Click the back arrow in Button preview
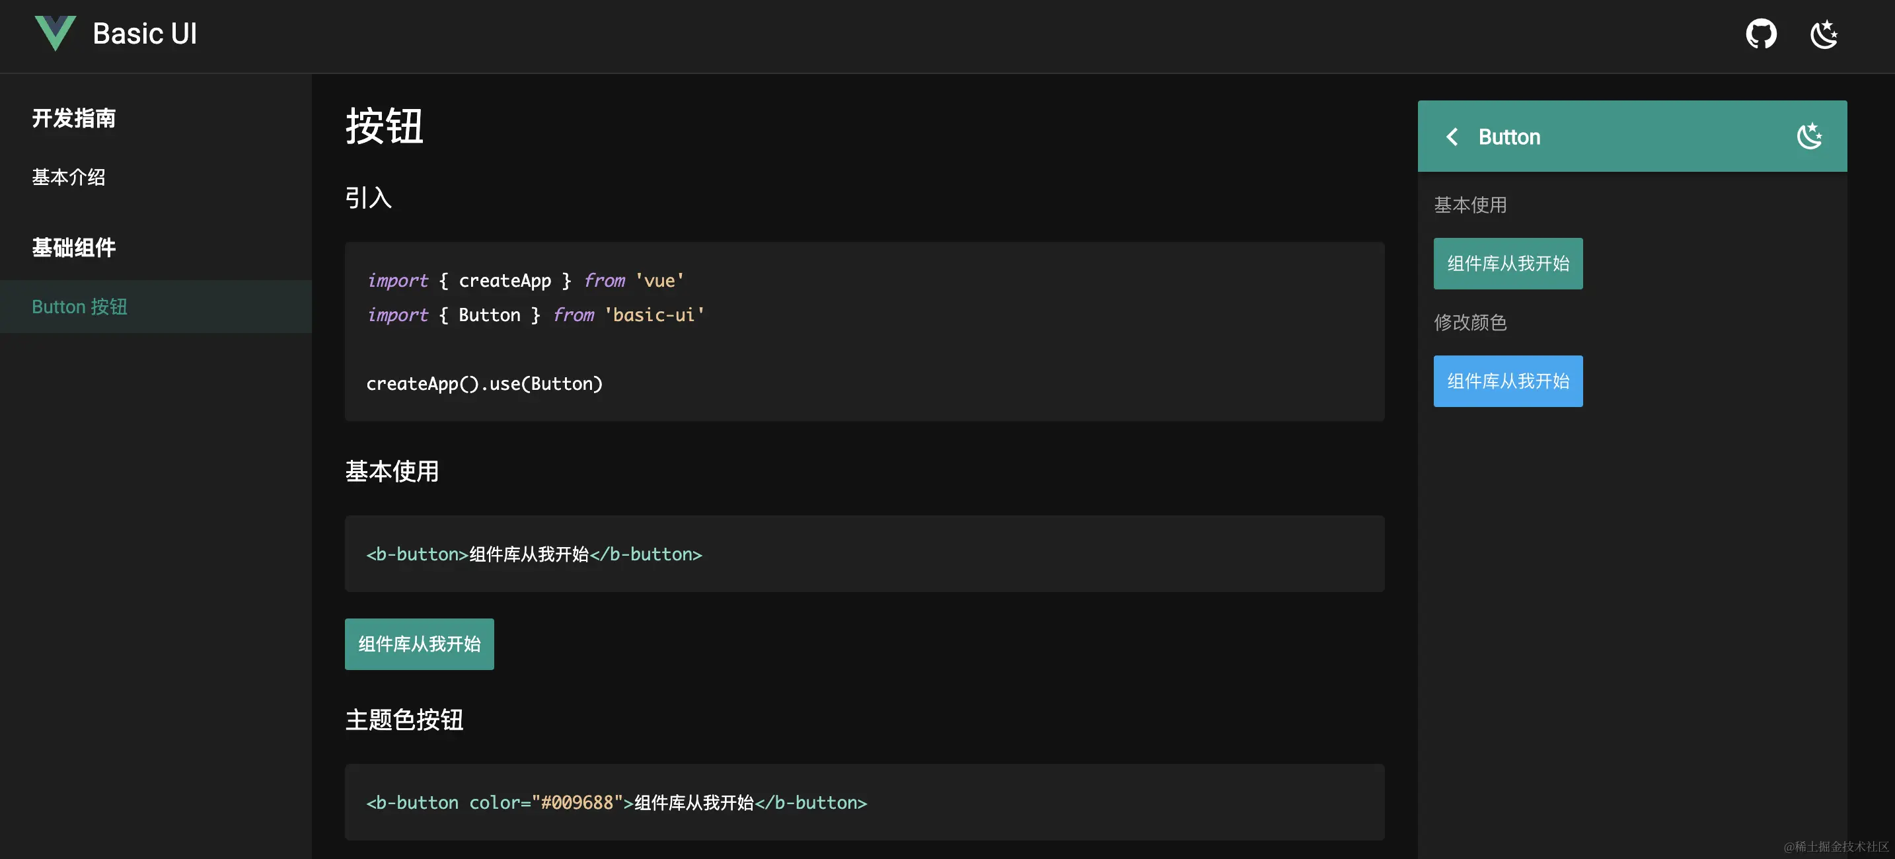The height and width of the screenshot is (859, 1895). (1452, 137)
